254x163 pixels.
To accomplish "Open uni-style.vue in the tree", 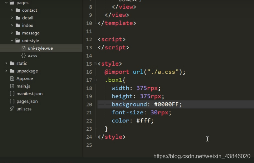I will pos(40,48).
